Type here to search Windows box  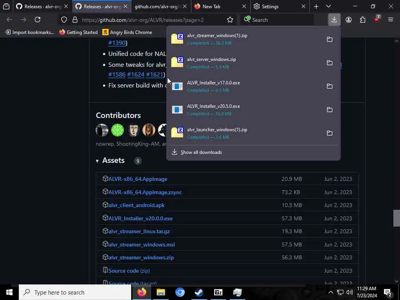(75, 292)
